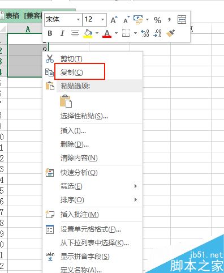Click the merge and center icon
This screenshot has width=224, height=273.
pos(182,20)
